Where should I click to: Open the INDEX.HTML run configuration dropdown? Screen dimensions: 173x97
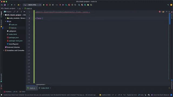coord(32,5)
